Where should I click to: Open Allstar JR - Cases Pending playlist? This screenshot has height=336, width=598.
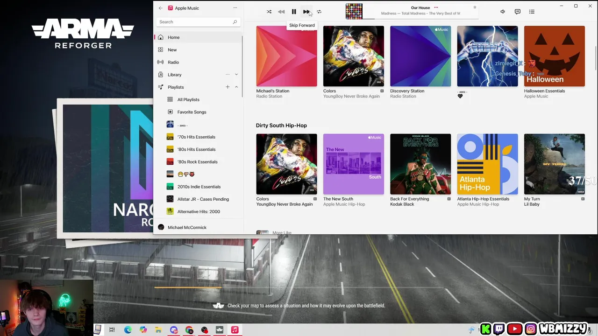[198, 199]
